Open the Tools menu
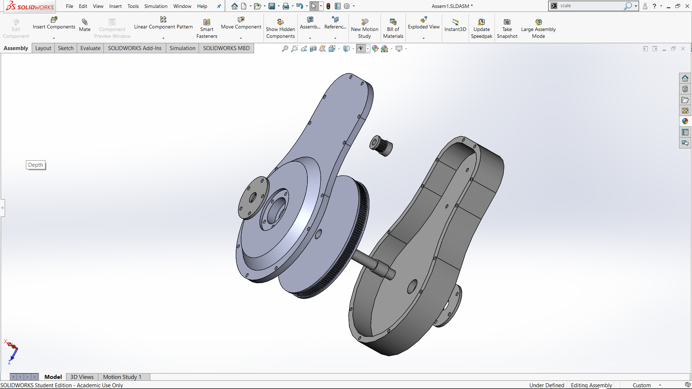Image resolution: width=692 pixels, height=389 pixels. coord(133,6)
